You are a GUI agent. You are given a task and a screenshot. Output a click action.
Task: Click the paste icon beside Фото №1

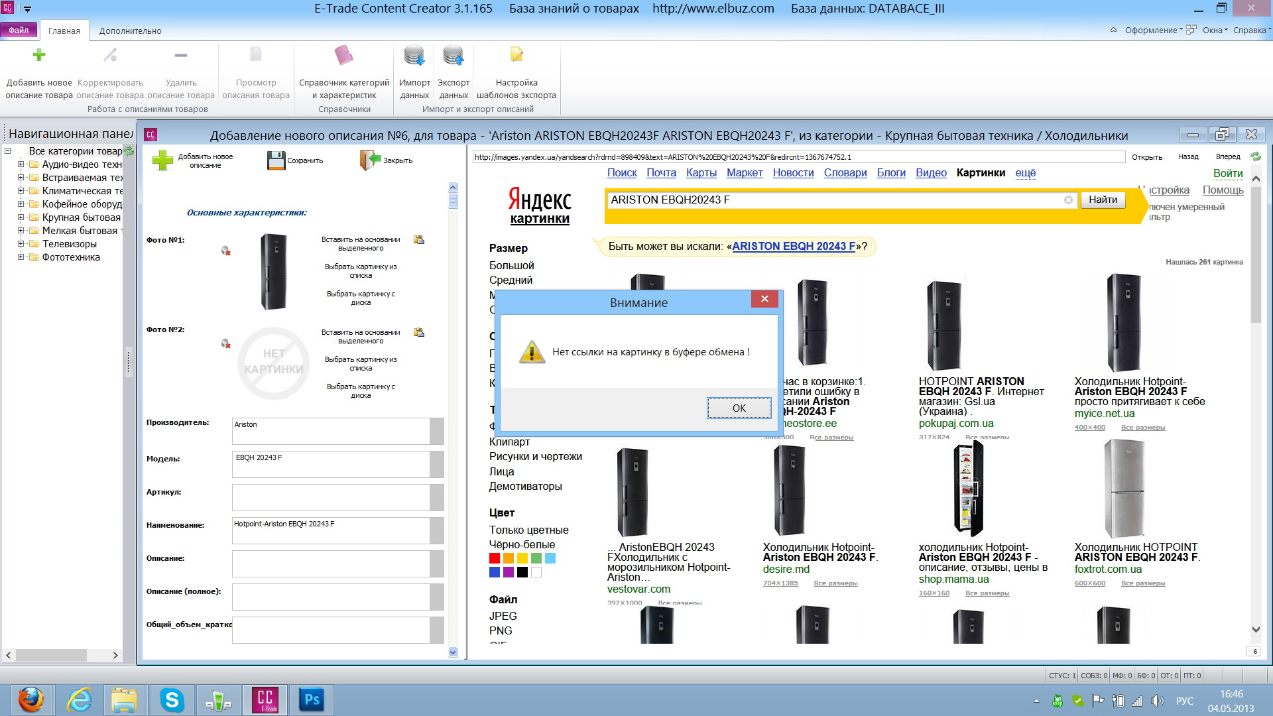[419, 239]
